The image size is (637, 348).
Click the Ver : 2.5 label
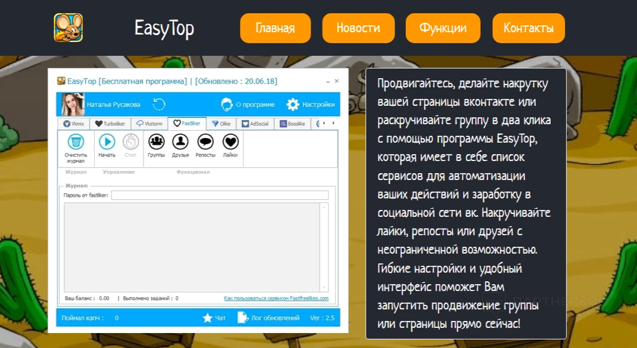point(322,318)
